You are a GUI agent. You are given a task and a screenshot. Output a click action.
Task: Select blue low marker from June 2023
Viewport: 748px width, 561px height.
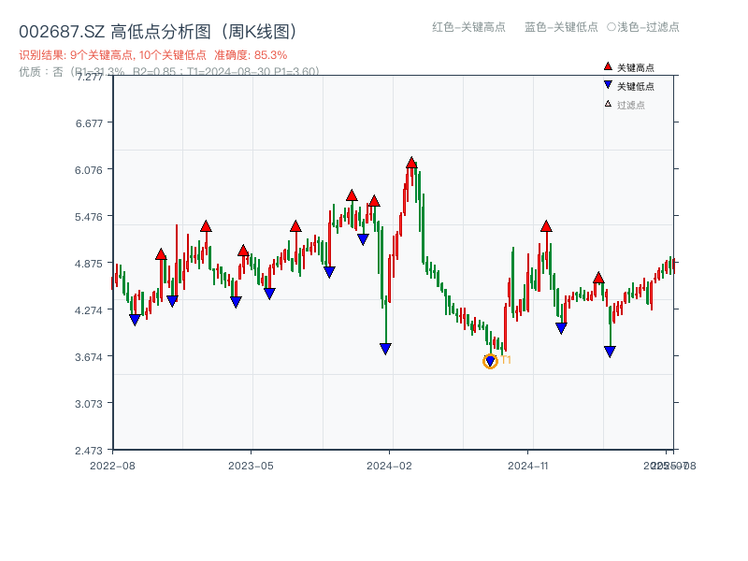coord(269,294)
